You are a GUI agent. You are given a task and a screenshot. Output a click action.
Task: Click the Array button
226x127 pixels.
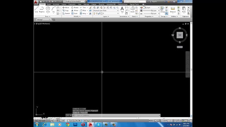[83, 13]
